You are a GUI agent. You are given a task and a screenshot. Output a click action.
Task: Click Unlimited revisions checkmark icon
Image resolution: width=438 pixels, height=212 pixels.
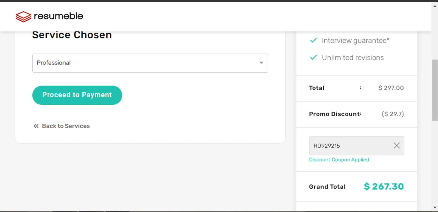313,57
